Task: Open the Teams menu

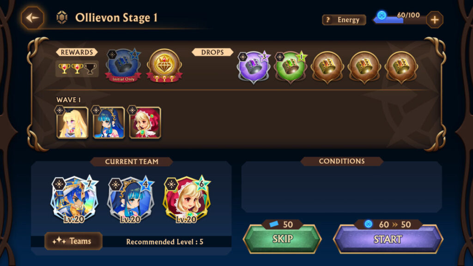Action: (73, 241)
